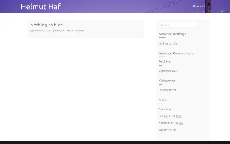The image size is (230, 144).
Task: Open author helmuthaf's page
Action: (60, 31)
